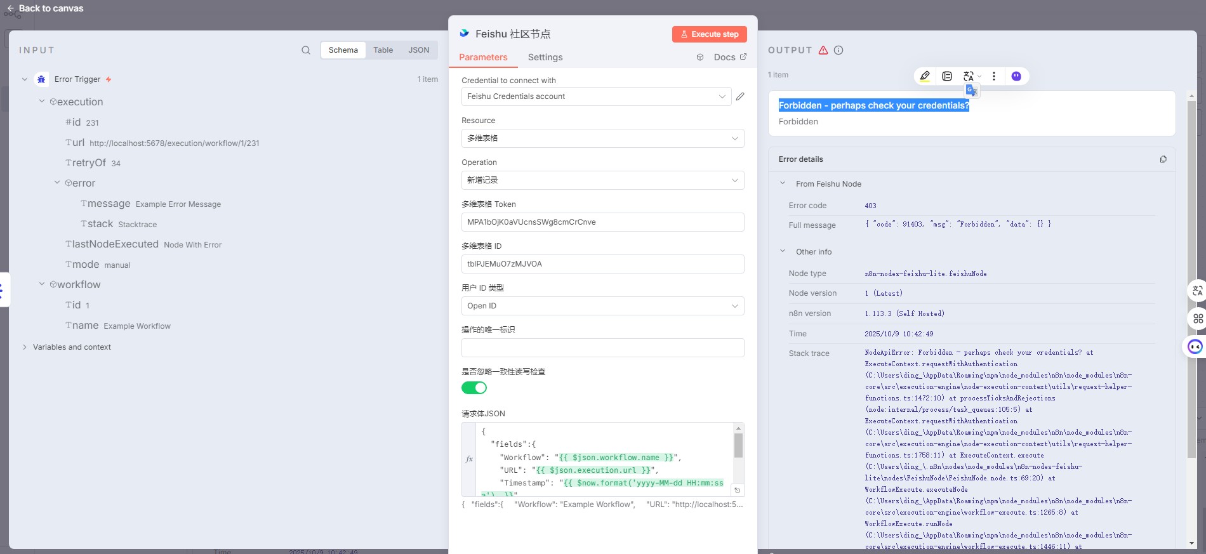Click the output warning triangle icon
The image size is (1206, 554).
tap(823, 50)
